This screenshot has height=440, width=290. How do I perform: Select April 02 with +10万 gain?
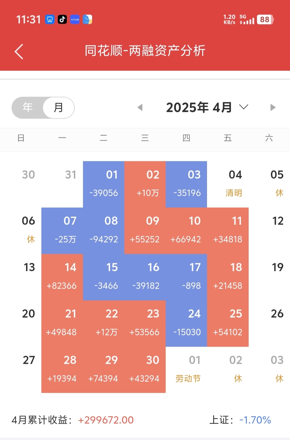coord(145,184)
